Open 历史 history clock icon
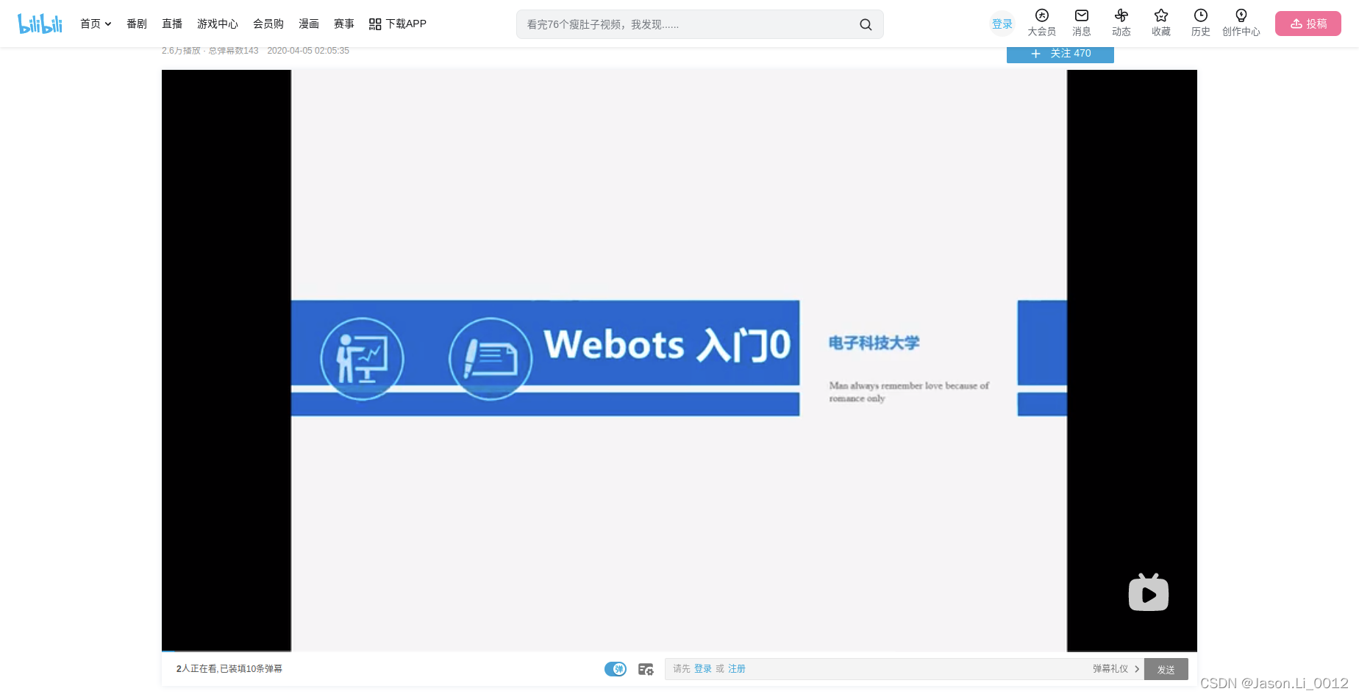1359x697 pixels. click(x=1201, y=23)
